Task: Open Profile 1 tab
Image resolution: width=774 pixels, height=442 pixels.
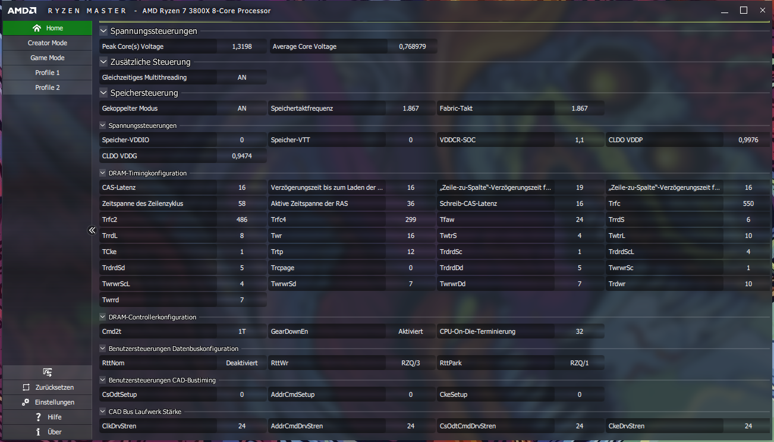Action: (48, 73)
